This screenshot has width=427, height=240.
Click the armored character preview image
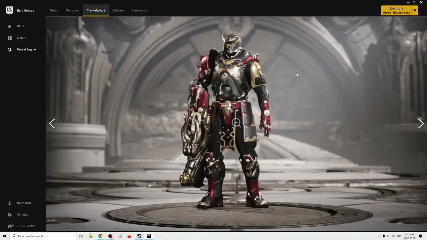tap(236, 124)
